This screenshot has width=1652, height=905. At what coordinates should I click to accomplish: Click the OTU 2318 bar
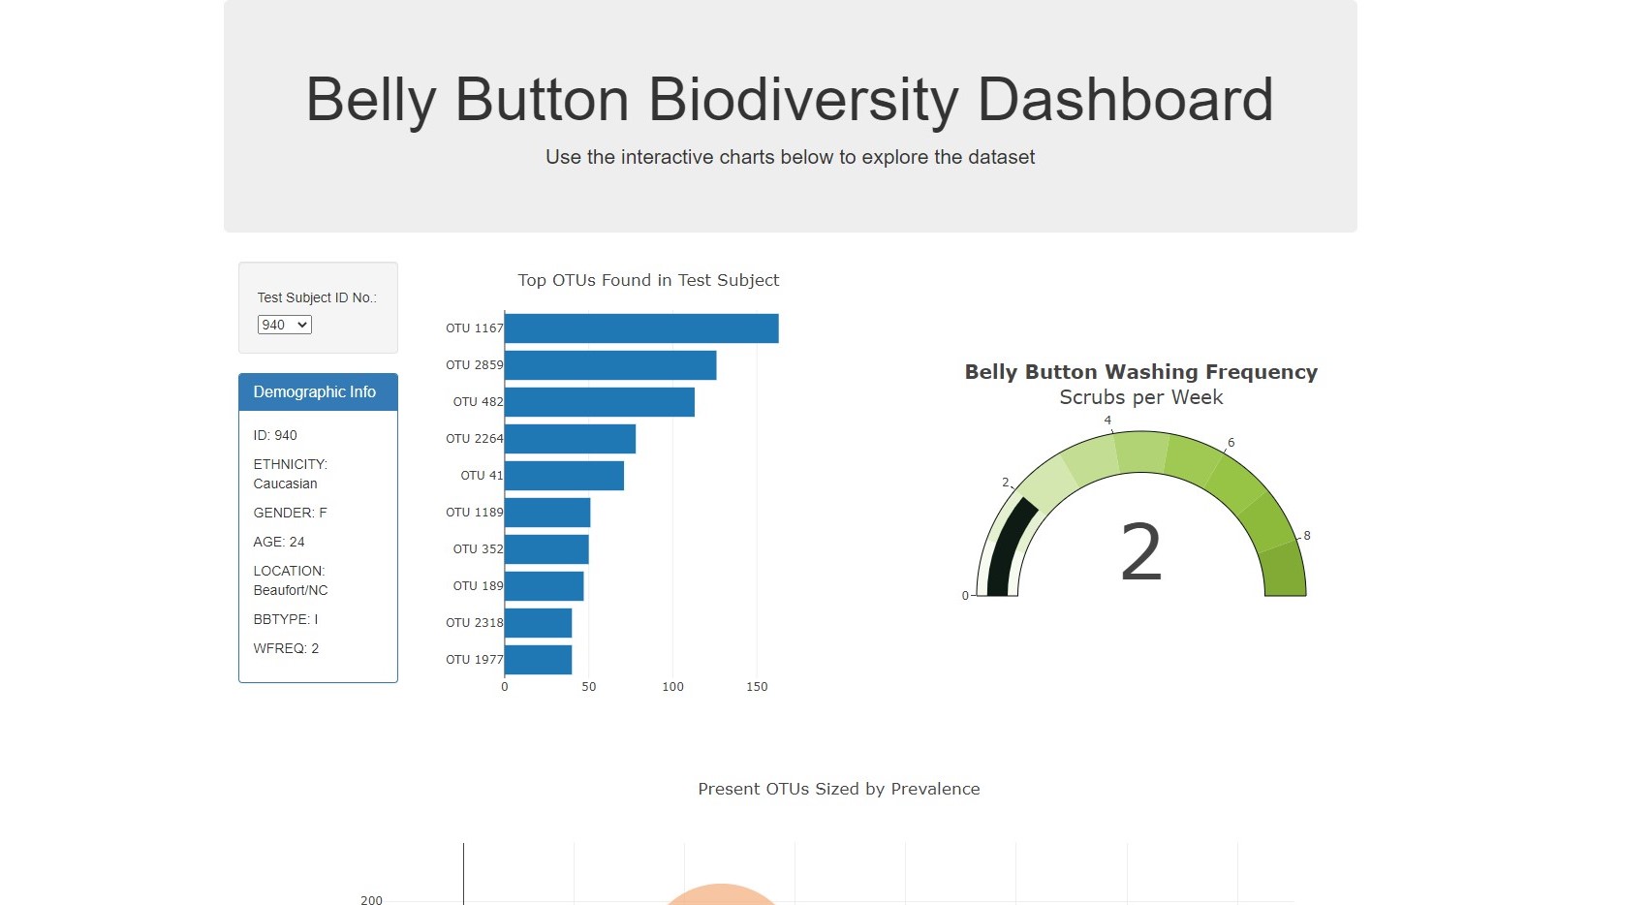[x=538, y=623]
